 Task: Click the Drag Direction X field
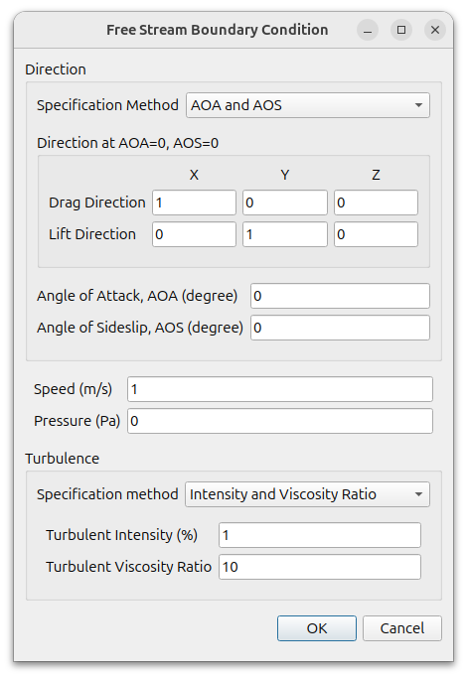pyautogui.click(x=194, y=203)
